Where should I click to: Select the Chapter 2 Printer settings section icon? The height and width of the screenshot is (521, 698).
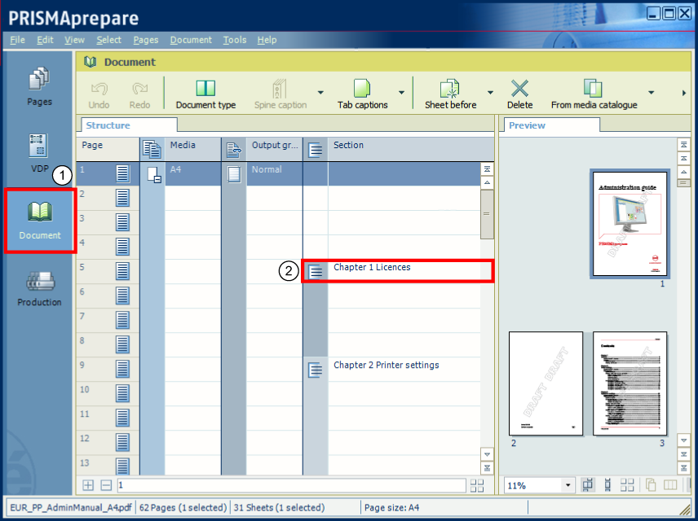316,370
